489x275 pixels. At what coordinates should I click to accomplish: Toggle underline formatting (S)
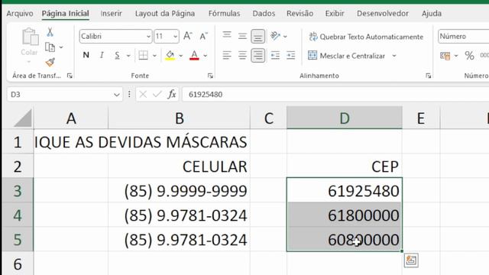point(117,56)
